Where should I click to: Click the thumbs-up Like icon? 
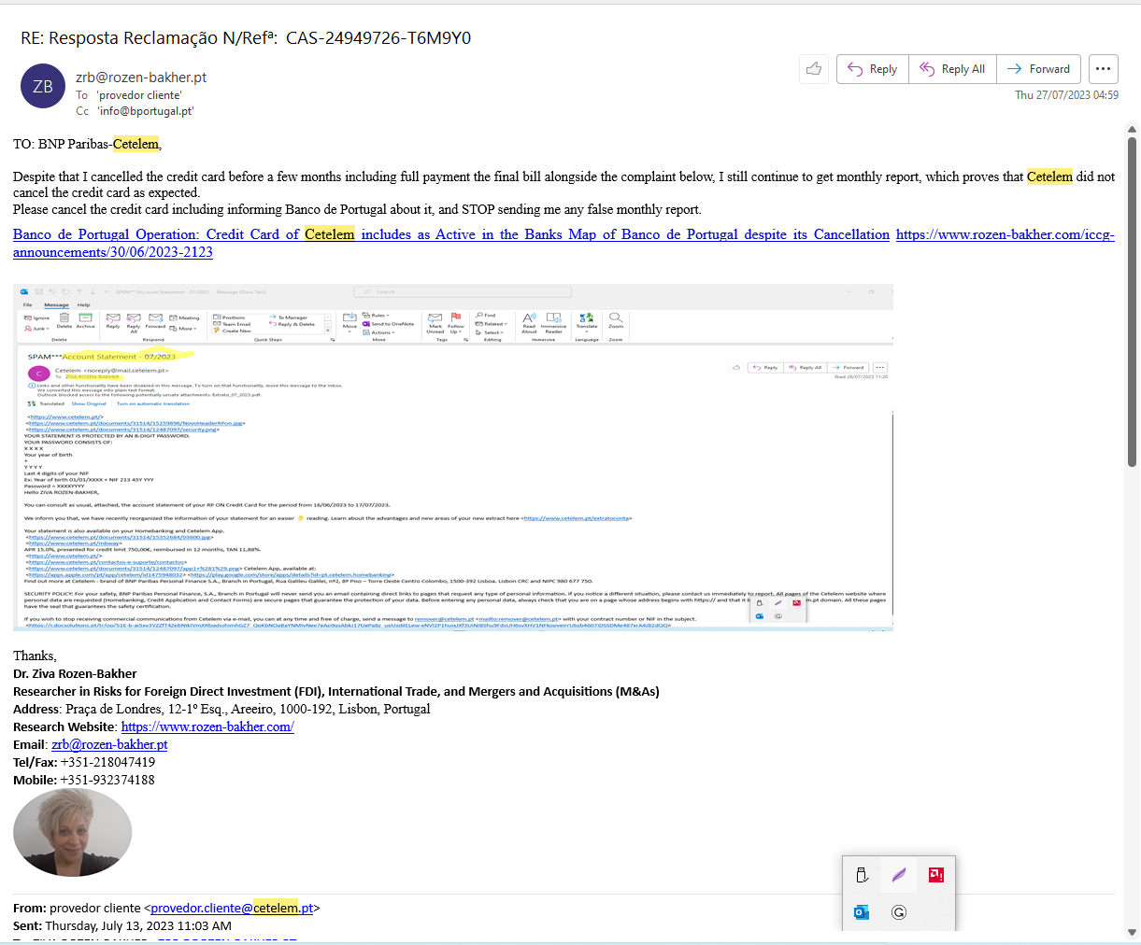[814, 69]
